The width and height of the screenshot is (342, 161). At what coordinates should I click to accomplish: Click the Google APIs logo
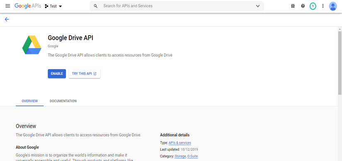[x=28, y=6]
